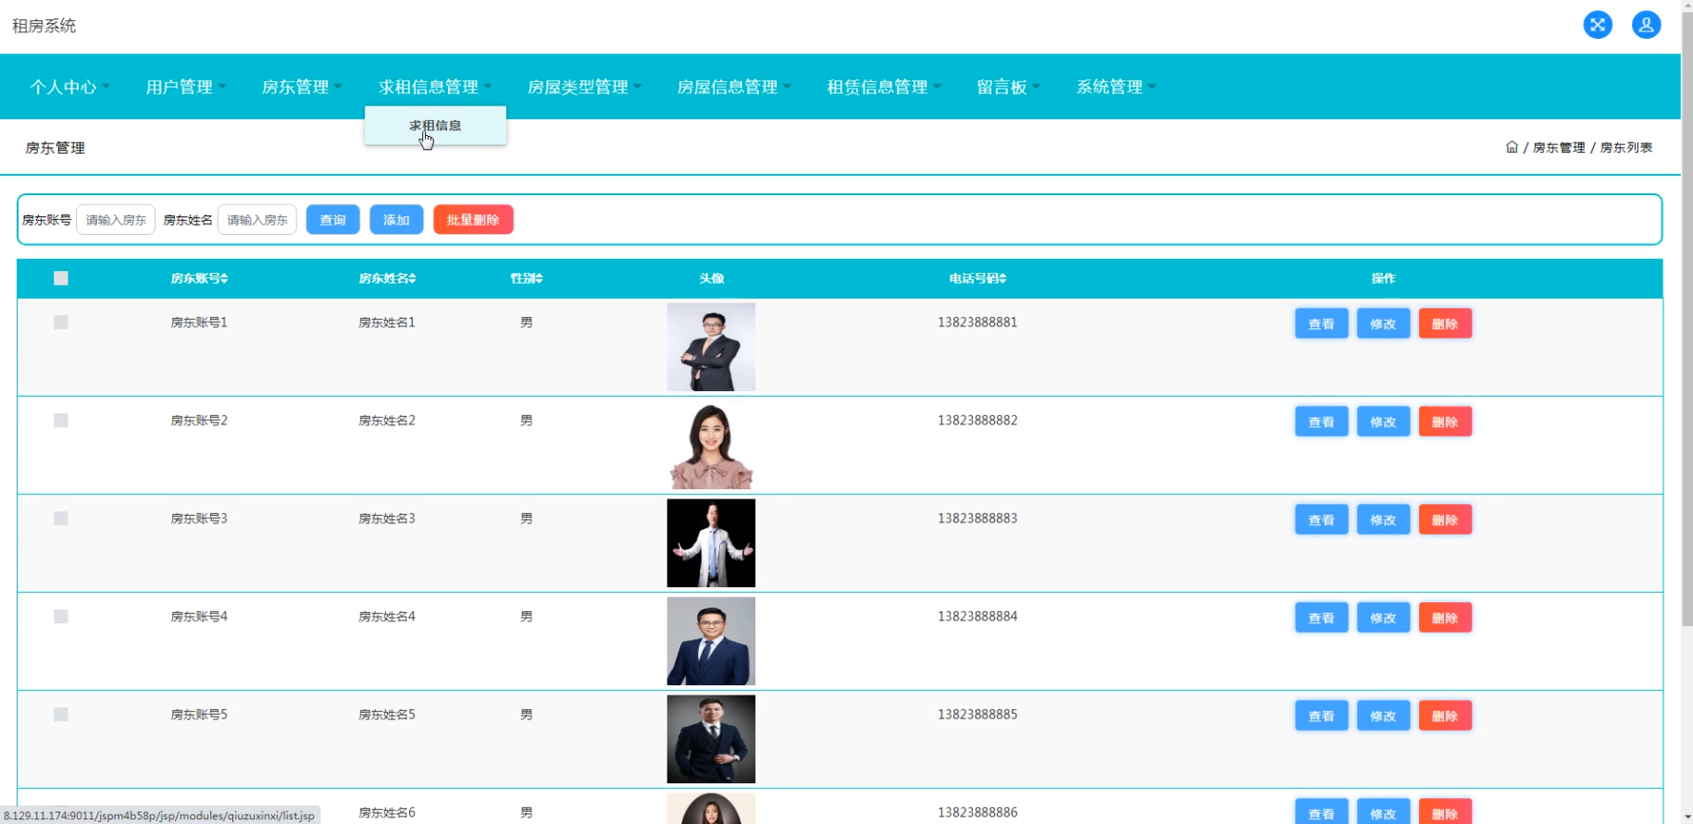The image size is (1693, 824).
Task: View details for 房东账号5 via 查看
Action: coord(1322,716)
